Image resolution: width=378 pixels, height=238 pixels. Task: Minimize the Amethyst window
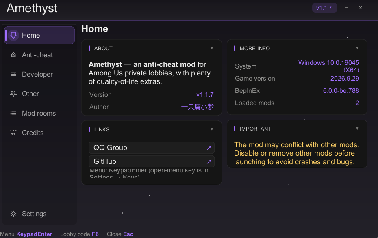pos(347,8)
